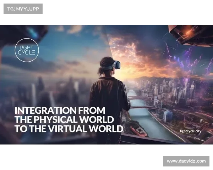Click the red boat on the river
213x170 pixels.
pyautogui.click(x=139, y=131)
